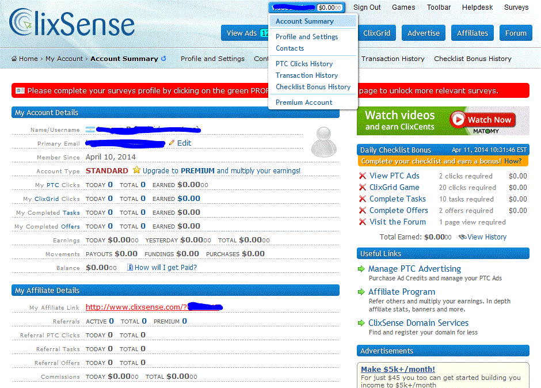The width and height of the screenshot is (541, 388).
Task: Click the PTC link in My PTC Clicks row
Action: 53,185
